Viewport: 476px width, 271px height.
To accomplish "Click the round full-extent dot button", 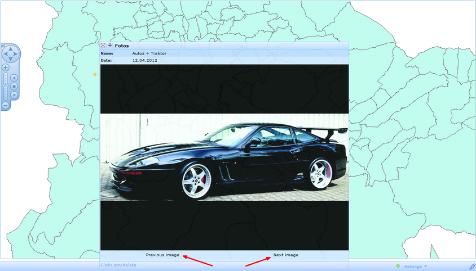I will (14, 86).
